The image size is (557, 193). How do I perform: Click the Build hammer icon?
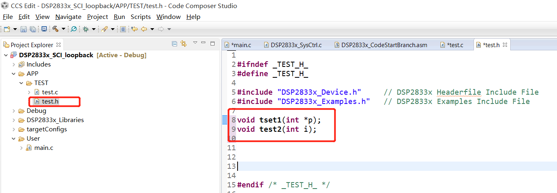(56, 29)
